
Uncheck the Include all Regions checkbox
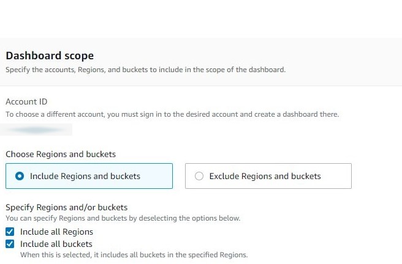coord(10,232)
